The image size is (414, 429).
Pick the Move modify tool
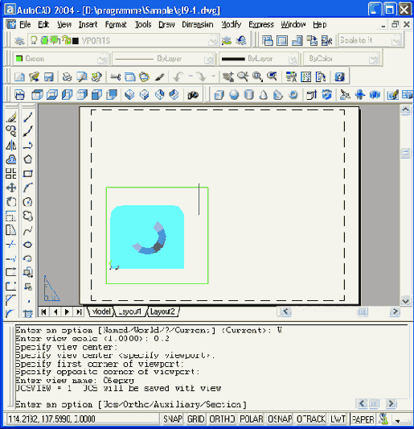point(11,188)
